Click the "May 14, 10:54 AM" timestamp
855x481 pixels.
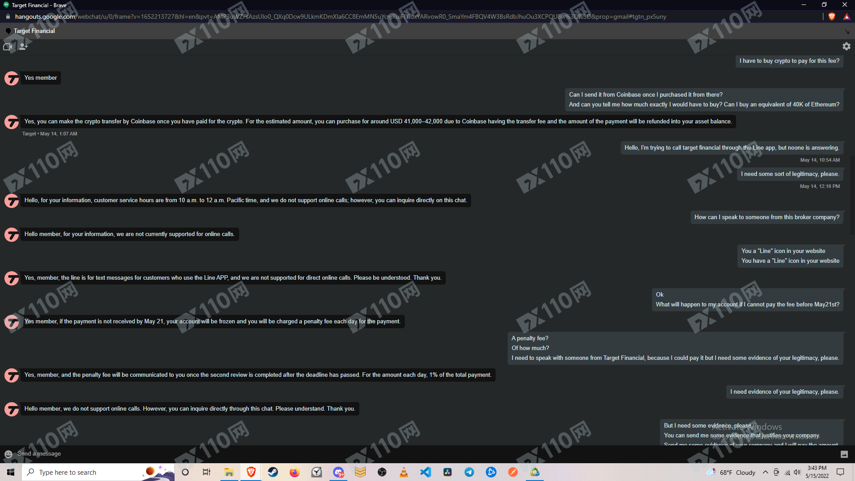[820, 160]
